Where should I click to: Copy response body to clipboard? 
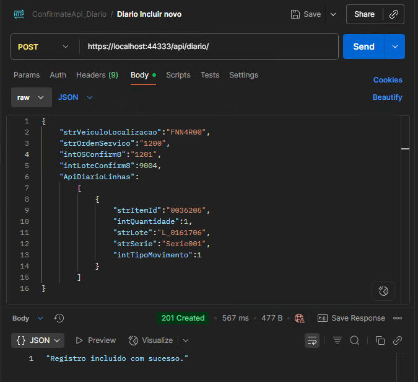coord(380,340)
